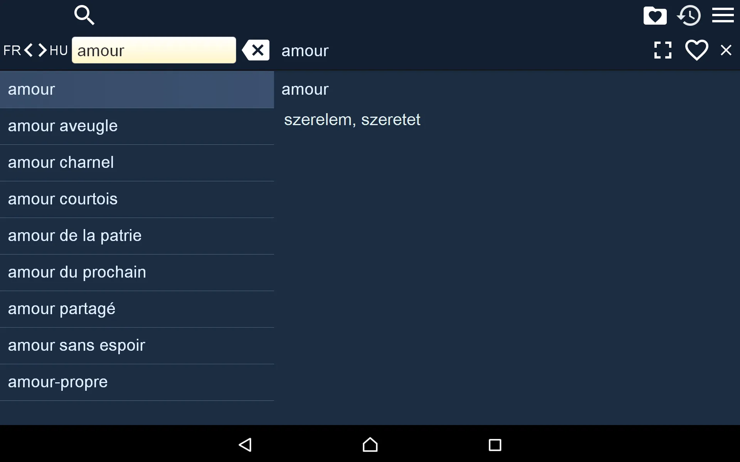Click the search input field

(x=154, y=50)
